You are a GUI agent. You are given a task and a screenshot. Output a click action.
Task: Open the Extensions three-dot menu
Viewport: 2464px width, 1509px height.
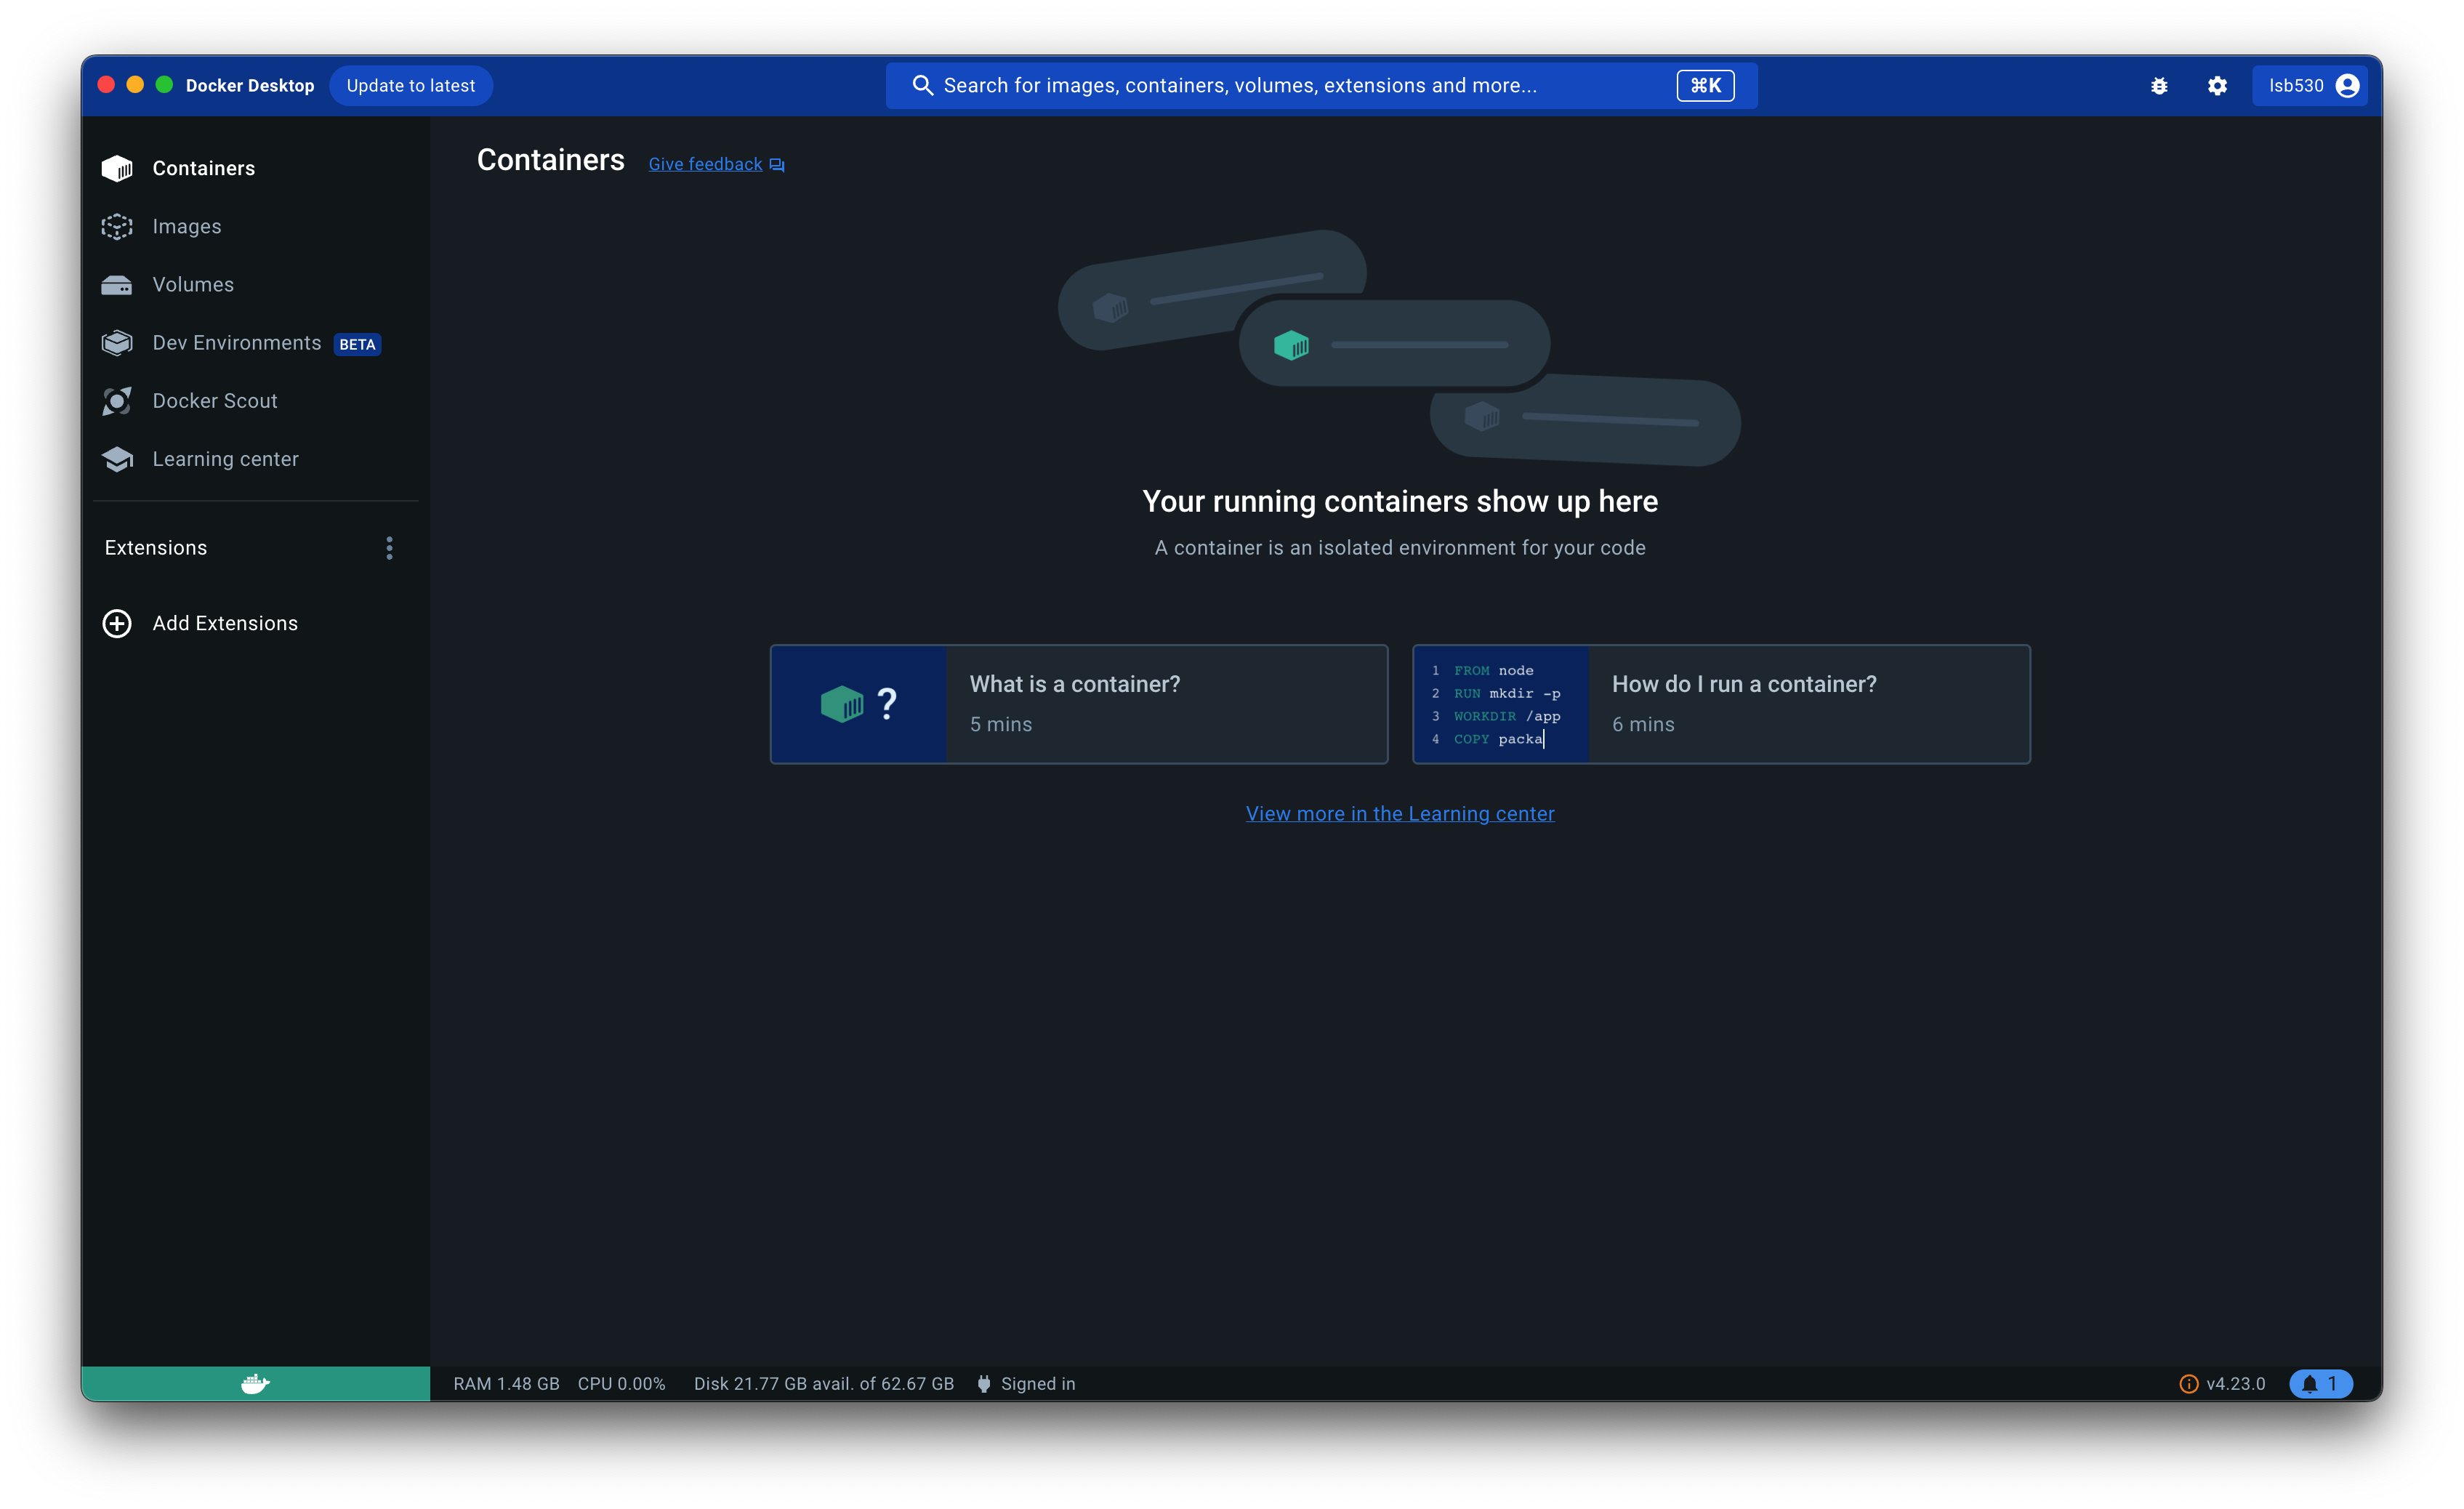[x=389, y=548]
